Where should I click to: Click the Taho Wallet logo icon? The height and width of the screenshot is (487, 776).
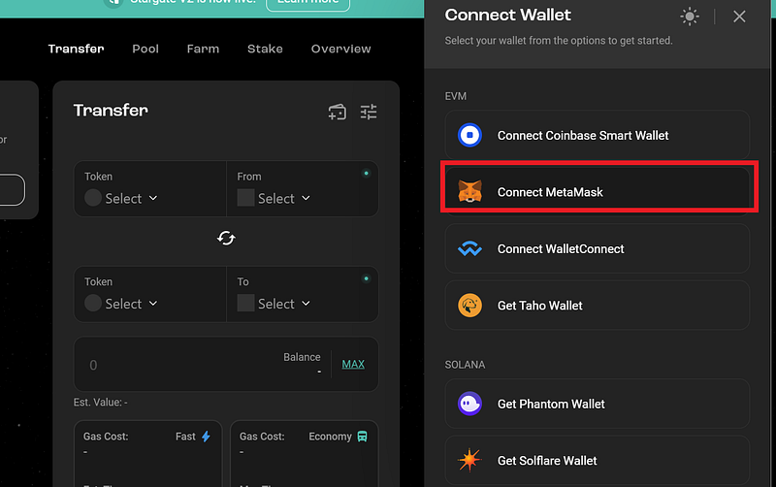(469, 306)
